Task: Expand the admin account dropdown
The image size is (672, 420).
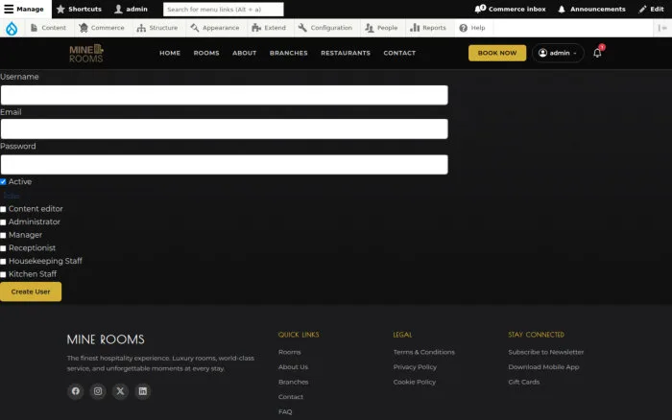Action: click(558, 53)
